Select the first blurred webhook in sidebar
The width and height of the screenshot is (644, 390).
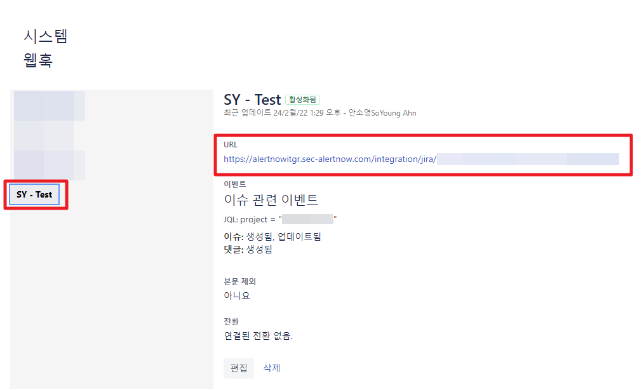point(49,105)
